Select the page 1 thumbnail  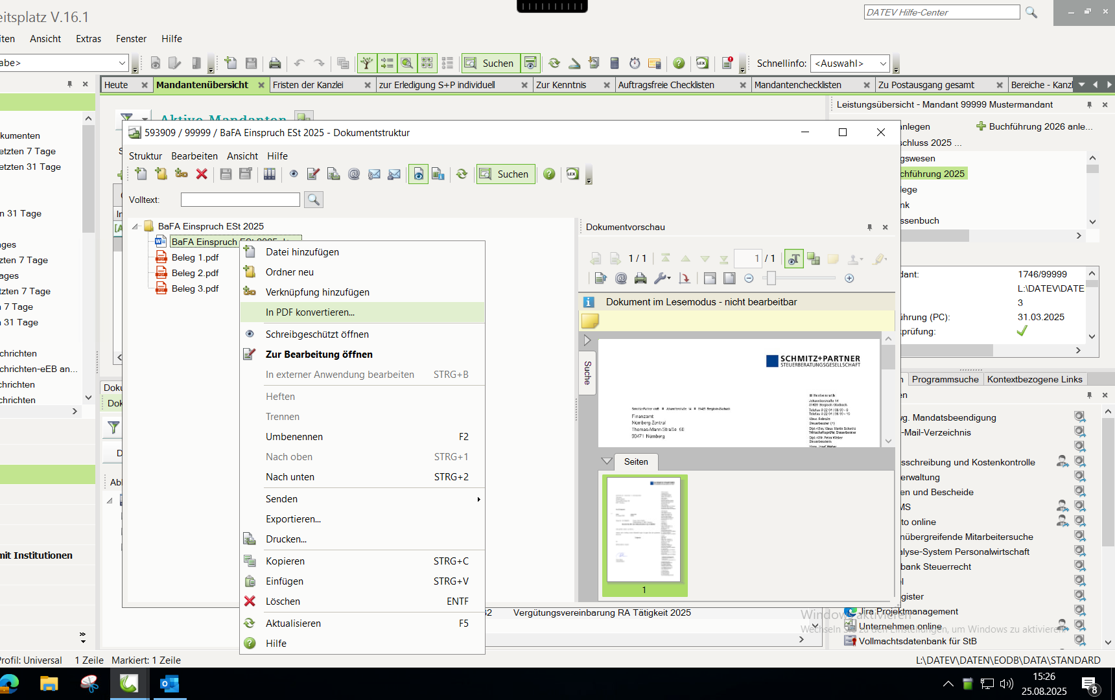point(644,530)
